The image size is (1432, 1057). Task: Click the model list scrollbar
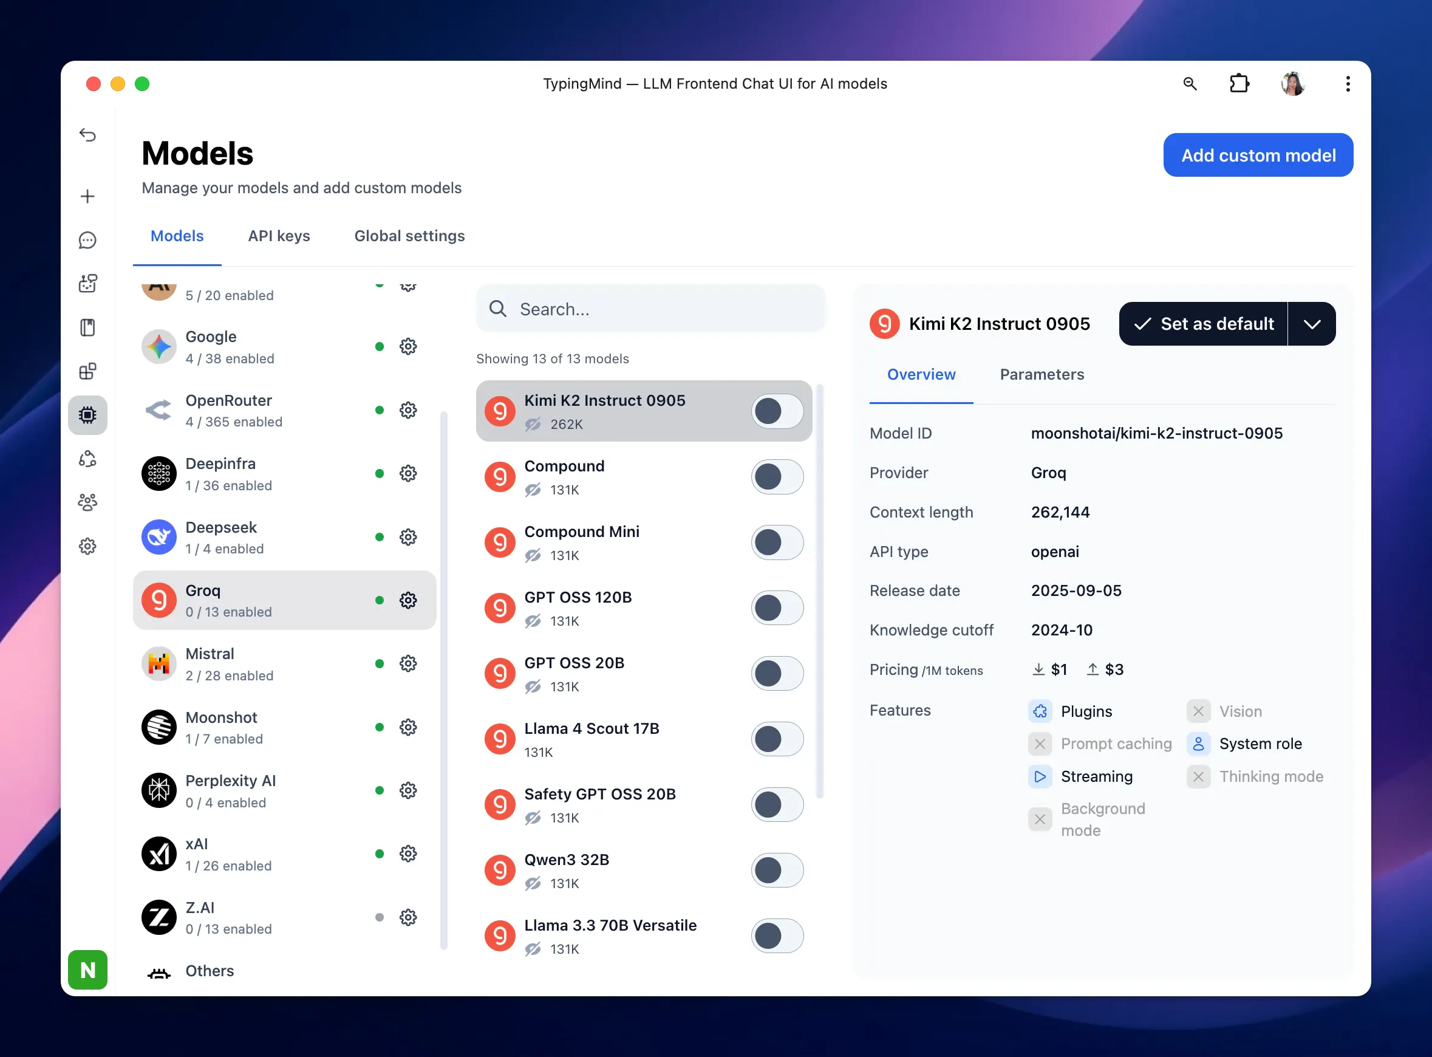(819, 590)
